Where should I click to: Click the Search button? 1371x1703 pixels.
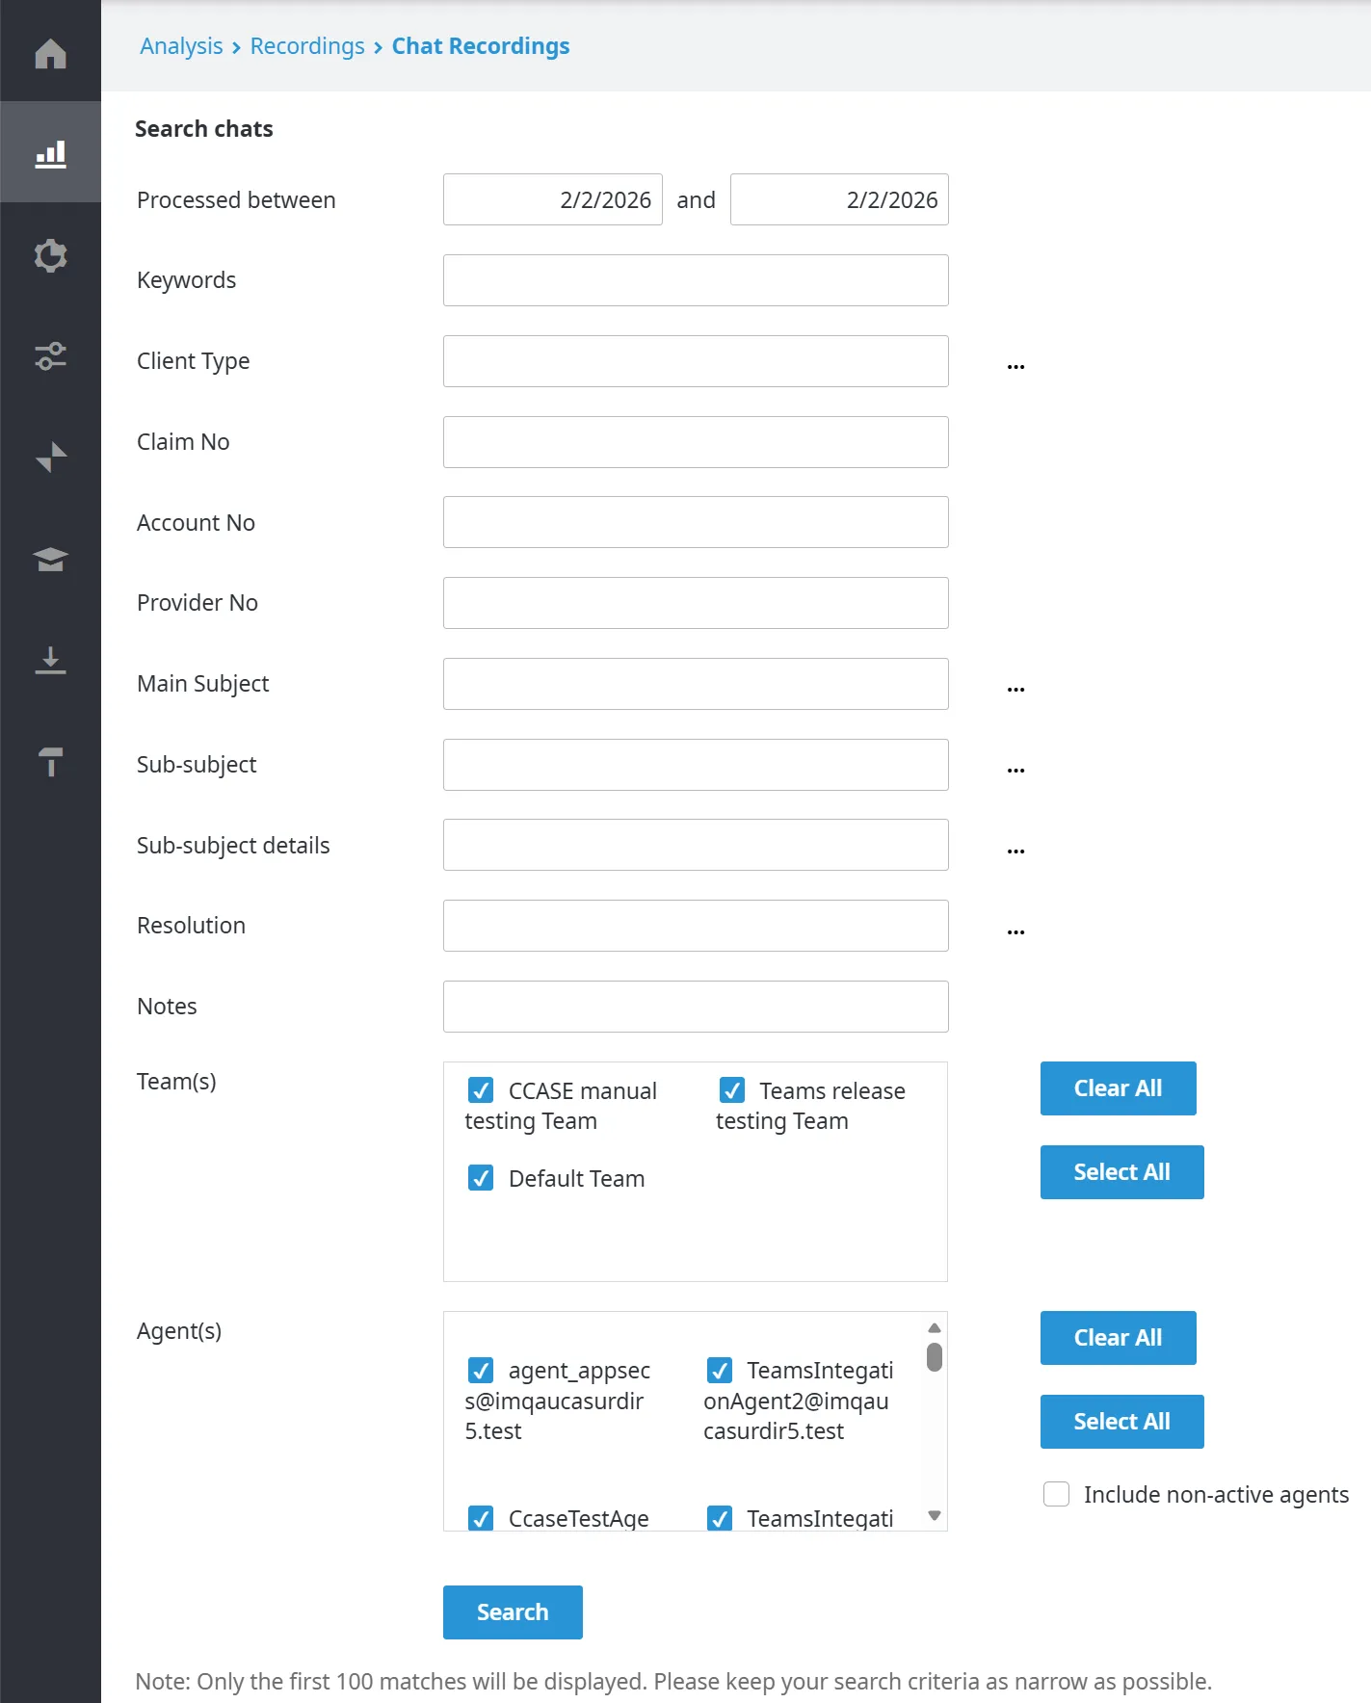click(513, 1612)
